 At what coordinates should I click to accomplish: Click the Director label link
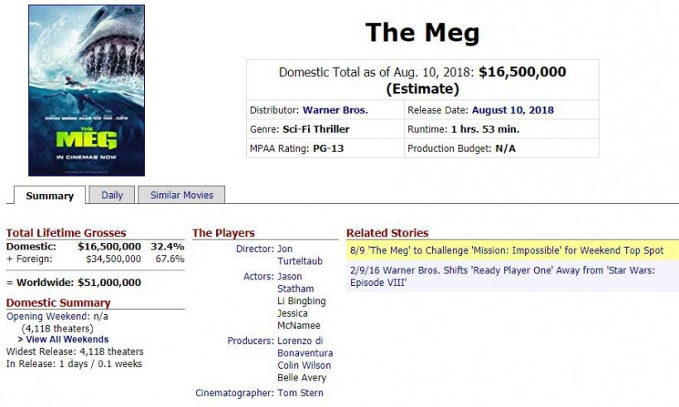tap(255, 249)
